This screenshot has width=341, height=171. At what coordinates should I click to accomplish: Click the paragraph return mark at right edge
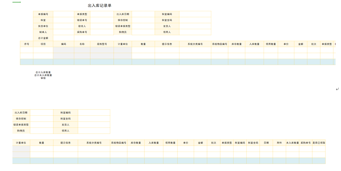point(337,89)
